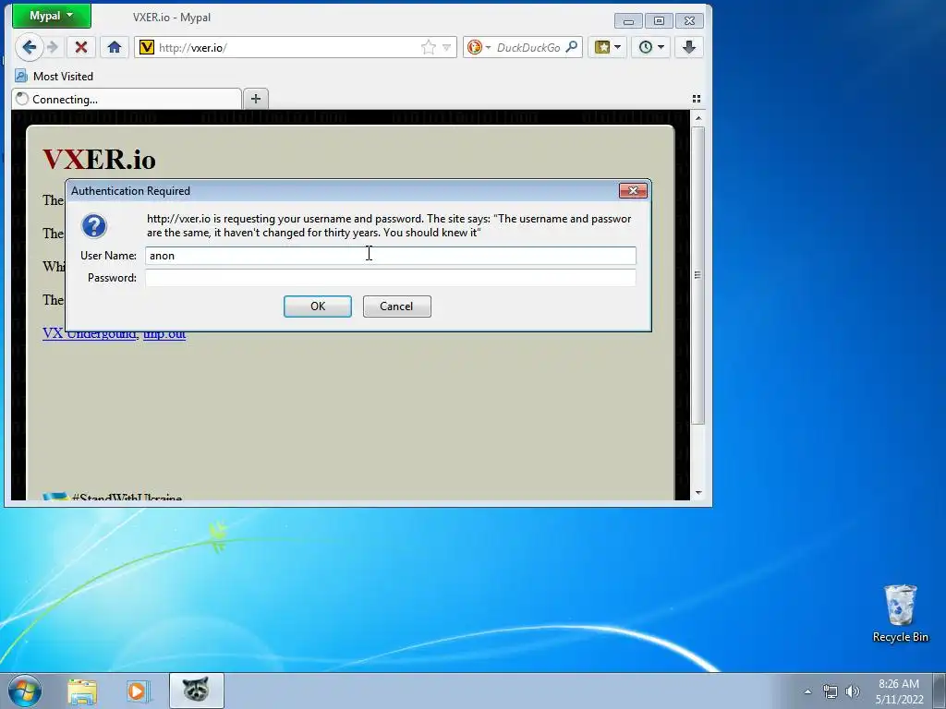Image resolution: width=946 pixels, height=709 pixels.
Task: Open the Windows Start menu
Action: 25,691
